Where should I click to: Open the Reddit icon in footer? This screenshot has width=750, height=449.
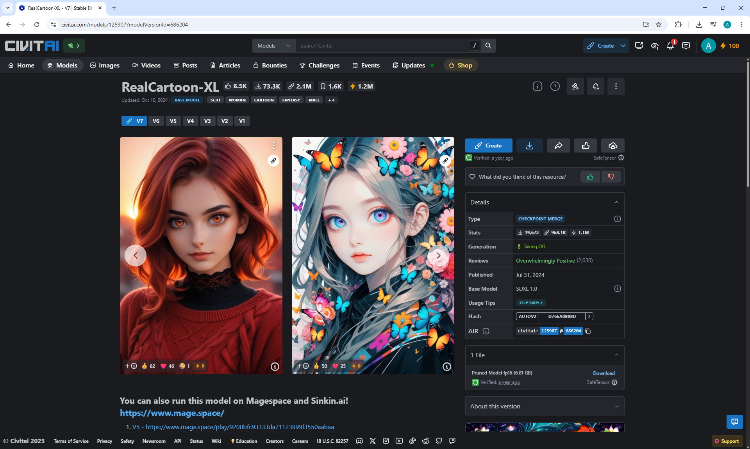(x=426, y=441)
